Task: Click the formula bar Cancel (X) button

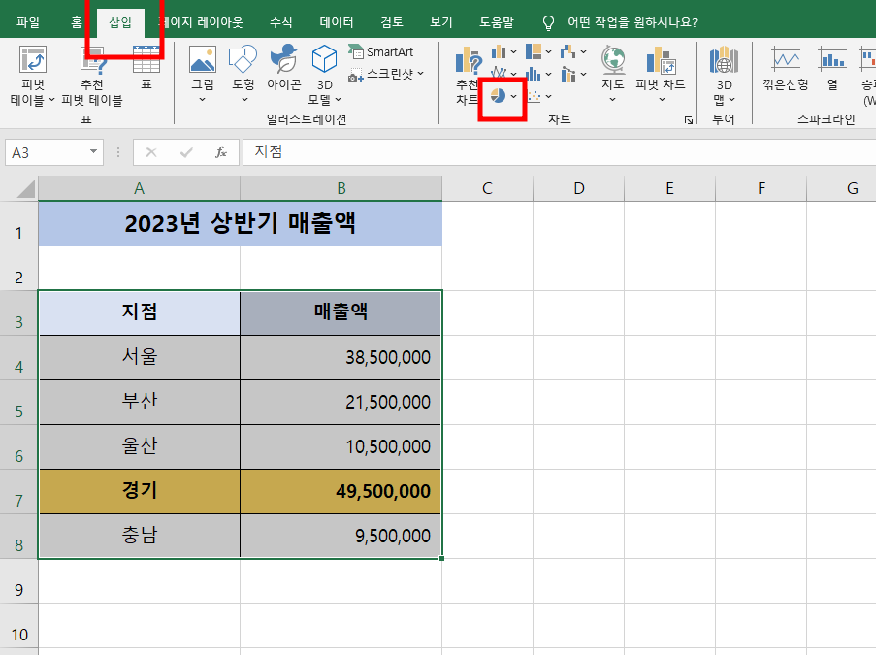Action: coord(150,152)
